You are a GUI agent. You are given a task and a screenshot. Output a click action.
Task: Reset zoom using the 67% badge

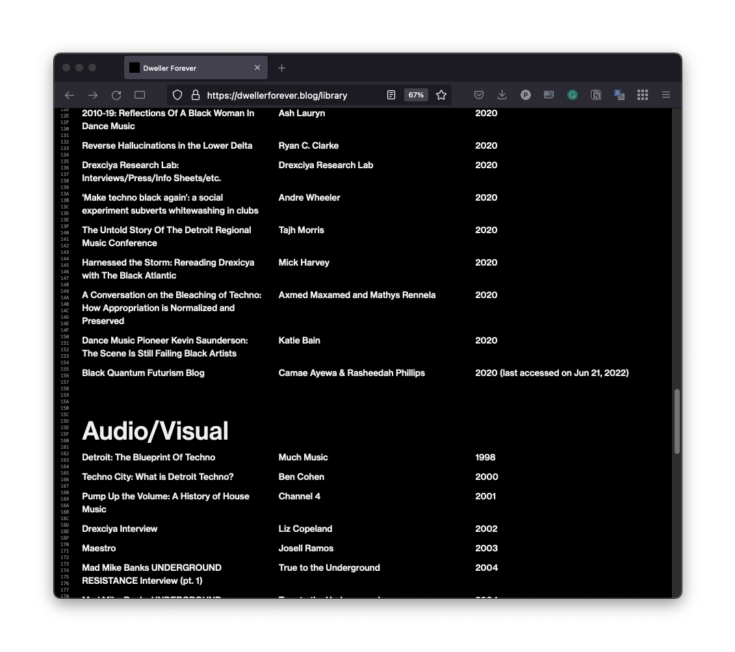pyautogui.click(x=416, y=95)
